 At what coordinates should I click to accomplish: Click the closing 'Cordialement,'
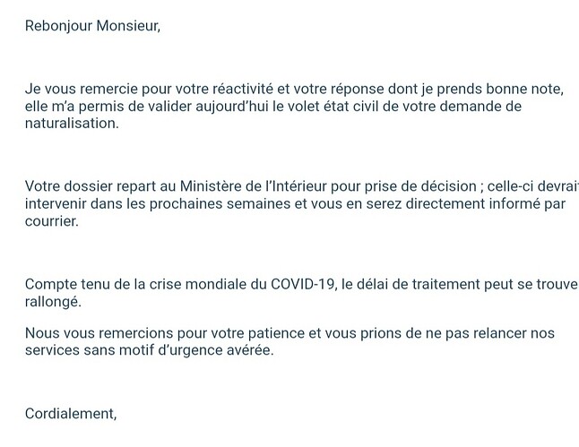[x=71, y=414]
